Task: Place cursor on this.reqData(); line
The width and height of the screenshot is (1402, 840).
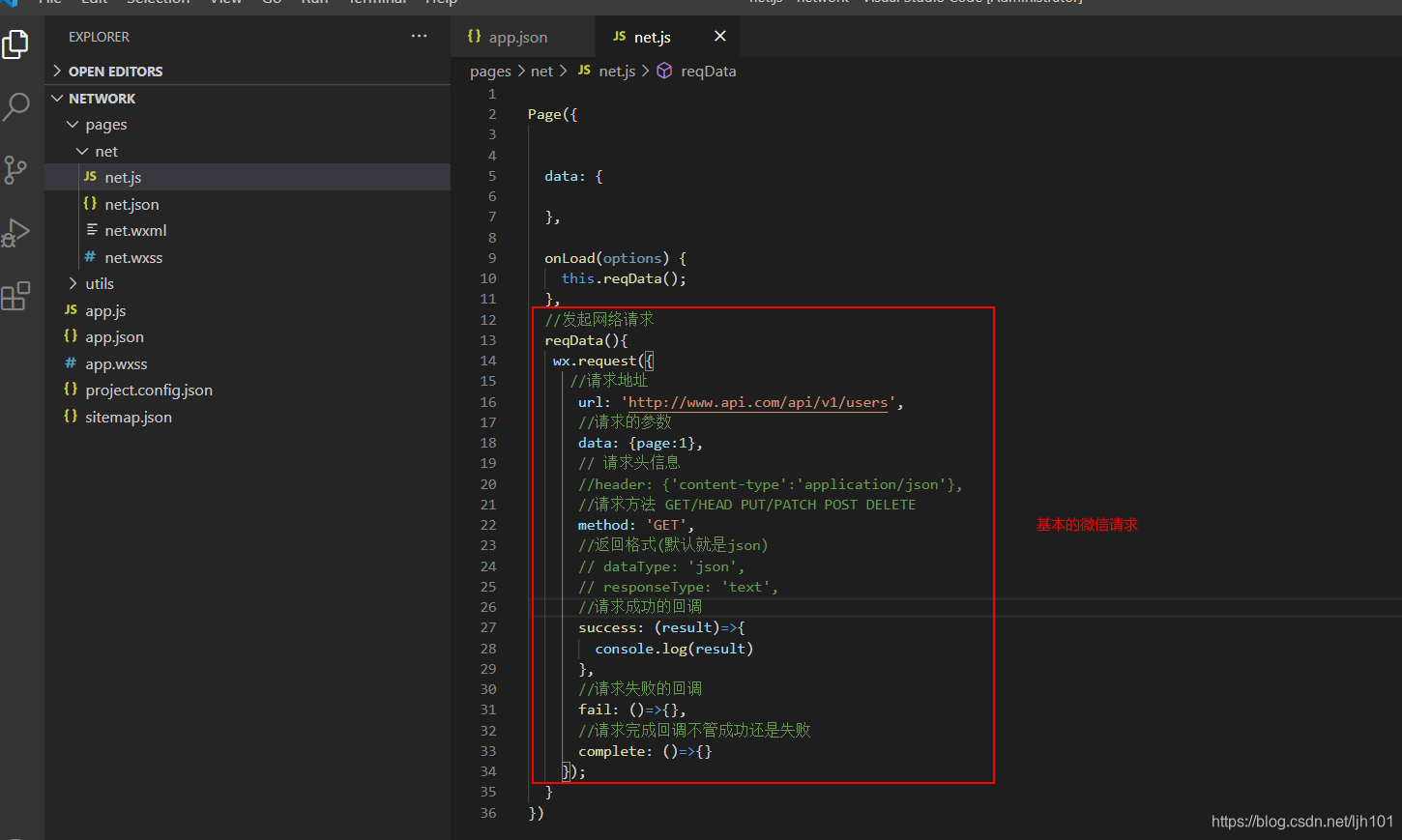Action: (x=624, y=278)
